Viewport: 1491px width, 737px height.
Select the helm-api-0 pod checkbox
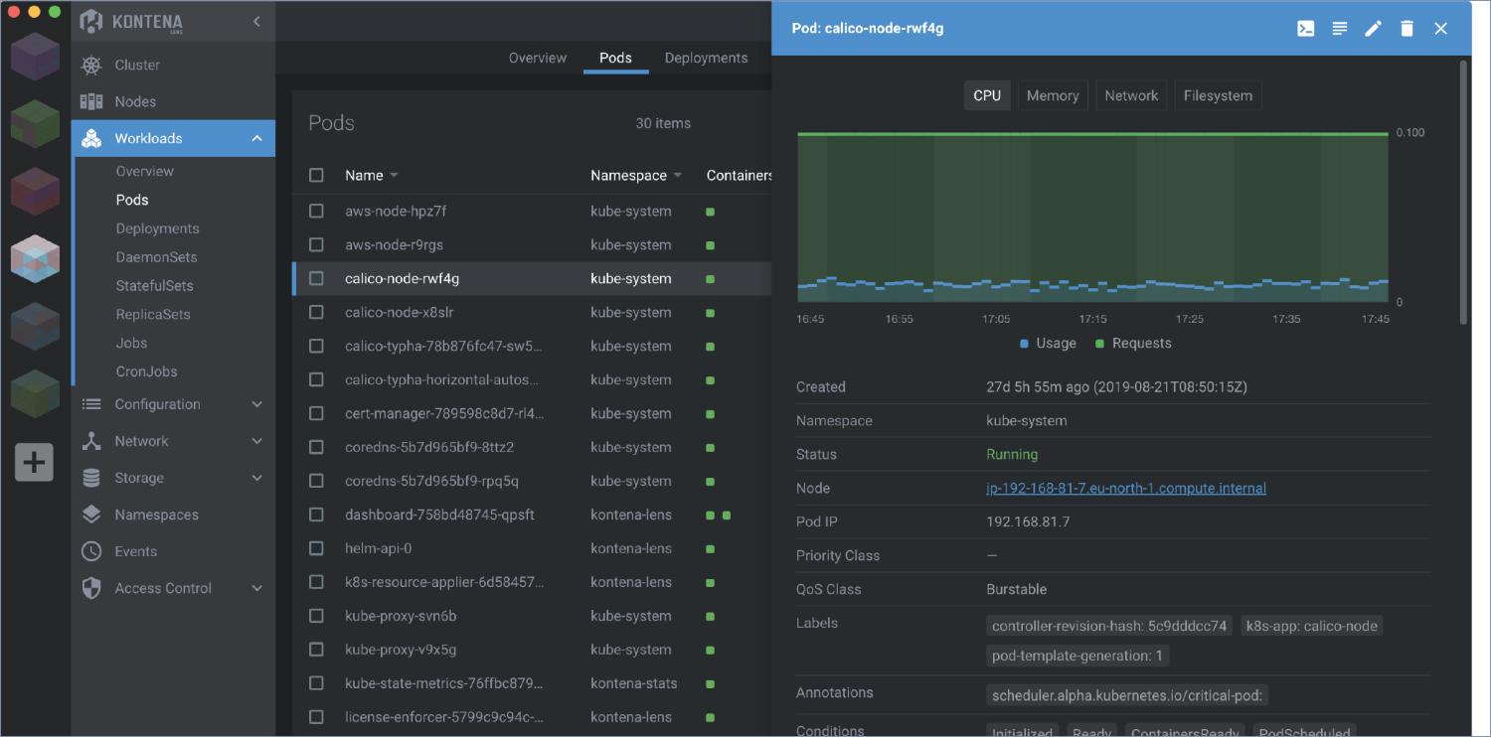[316, 548]
